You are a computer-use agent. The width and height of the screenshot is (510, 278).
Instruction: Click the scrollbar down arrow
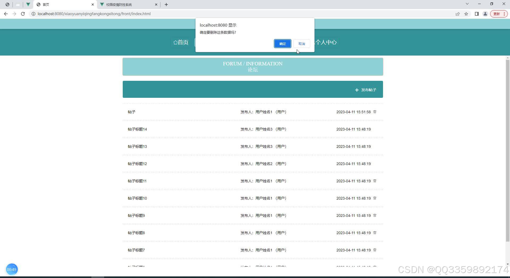(508, 264)
